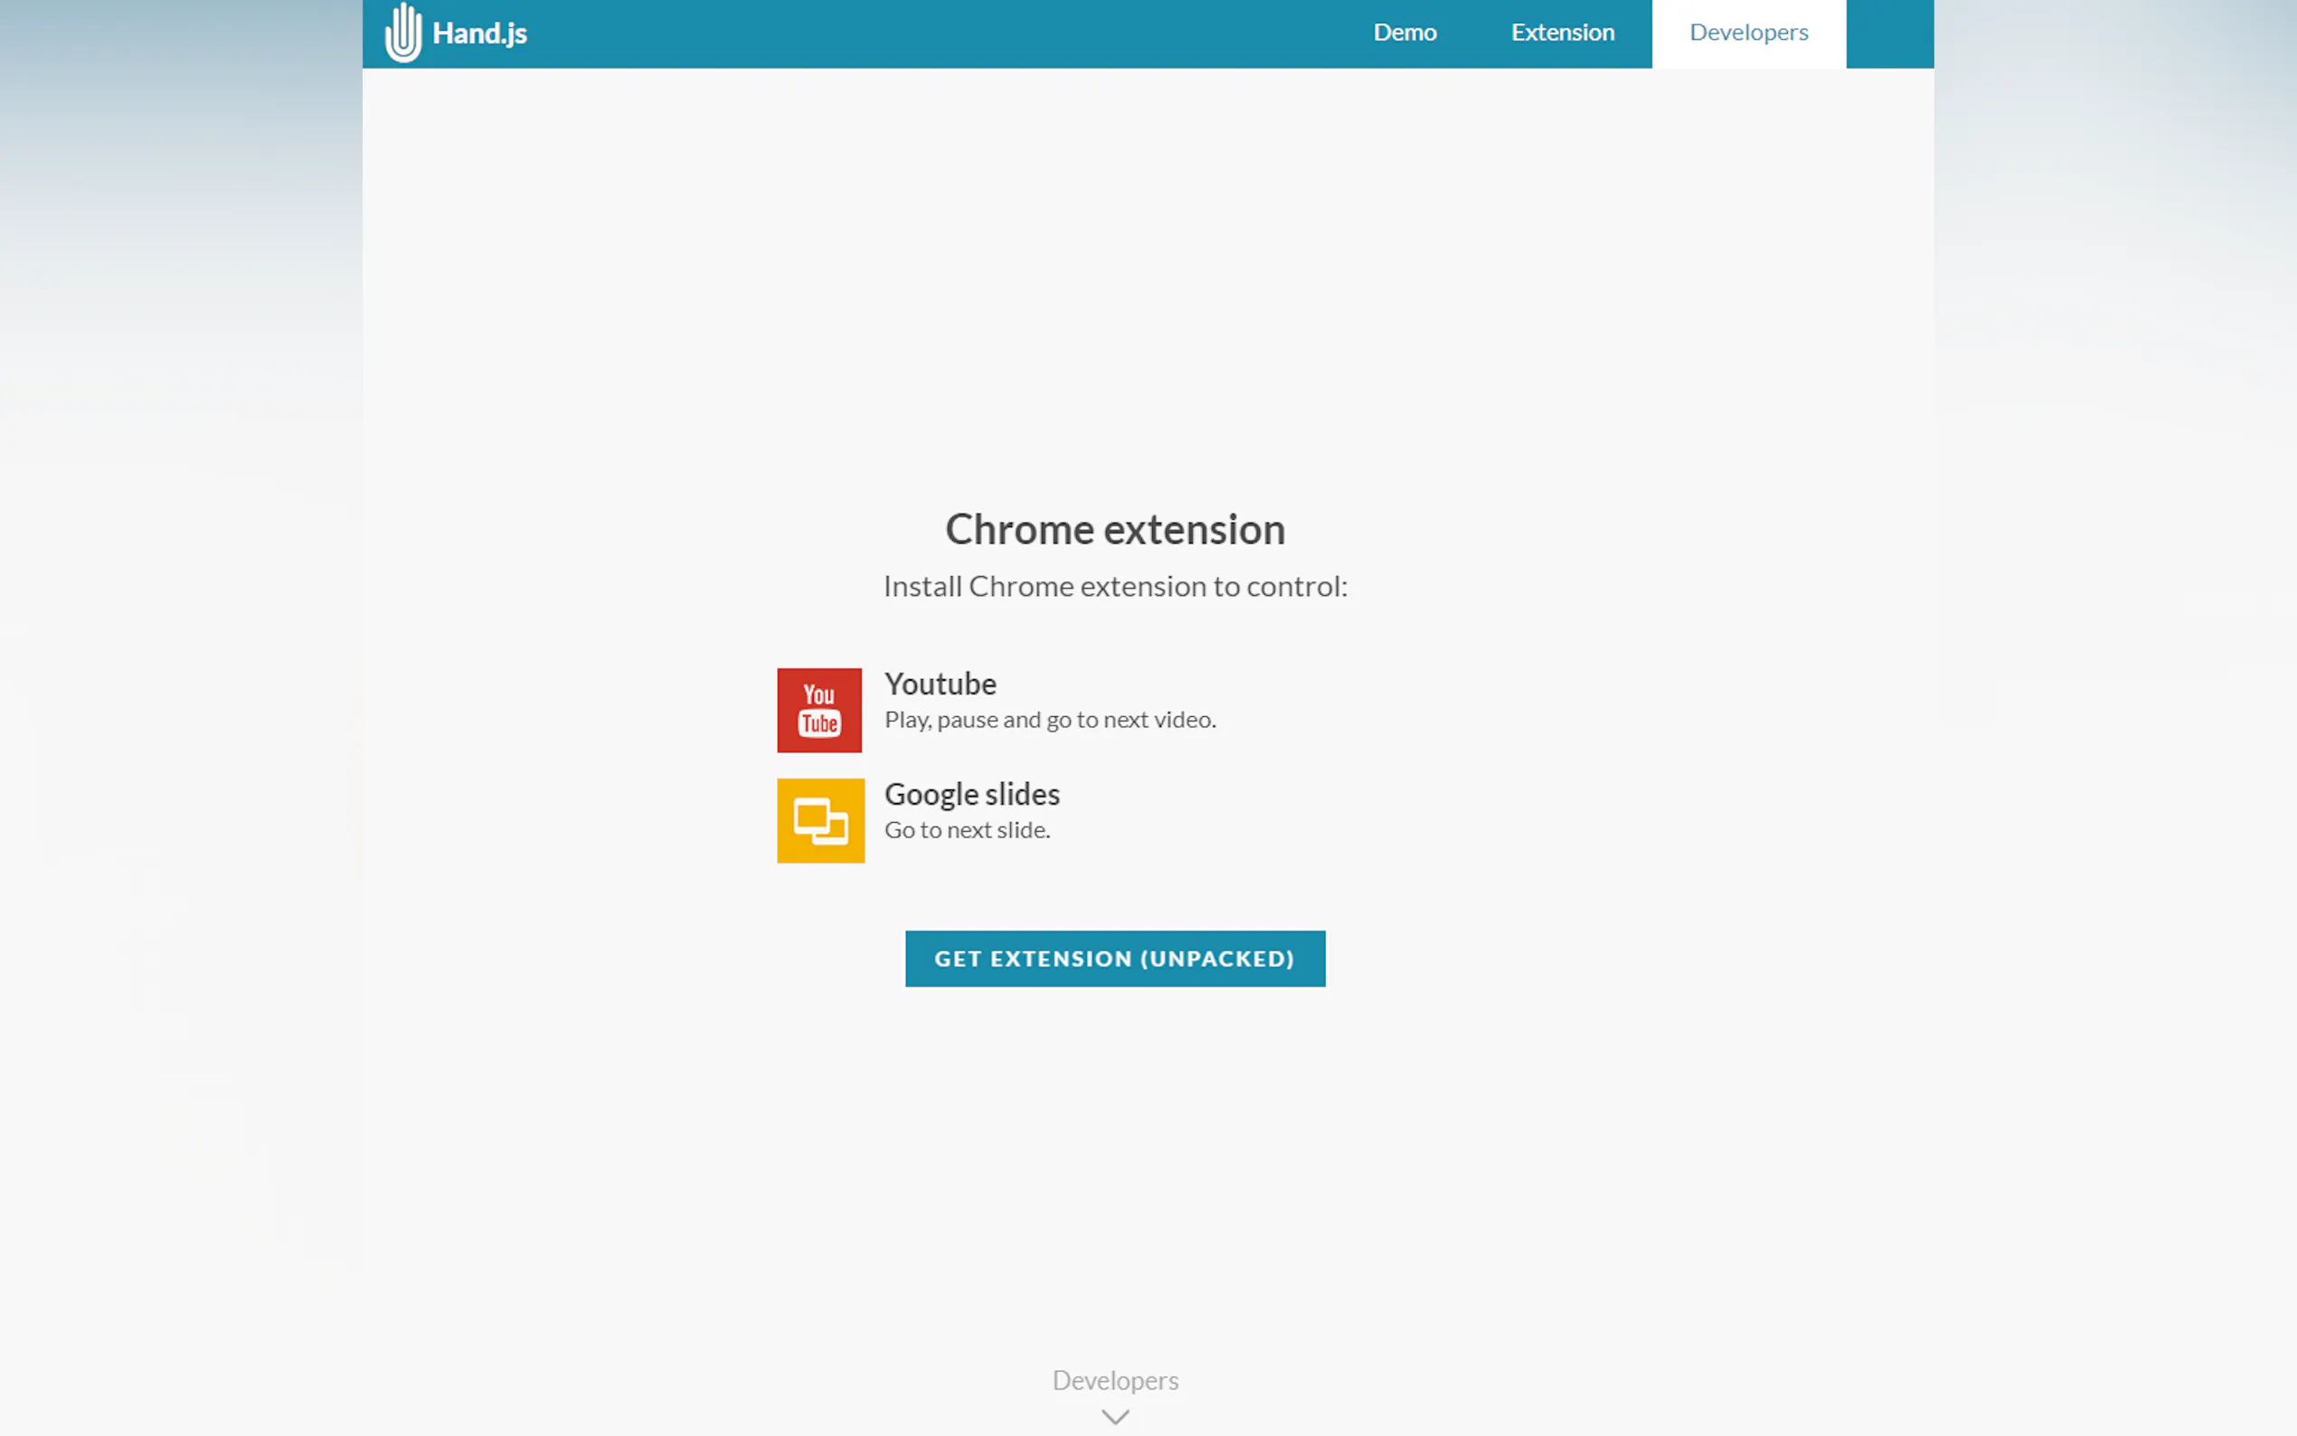2297x1436 pixels.
Task: Click the red YouTube icon
Action: pos(819,710)
